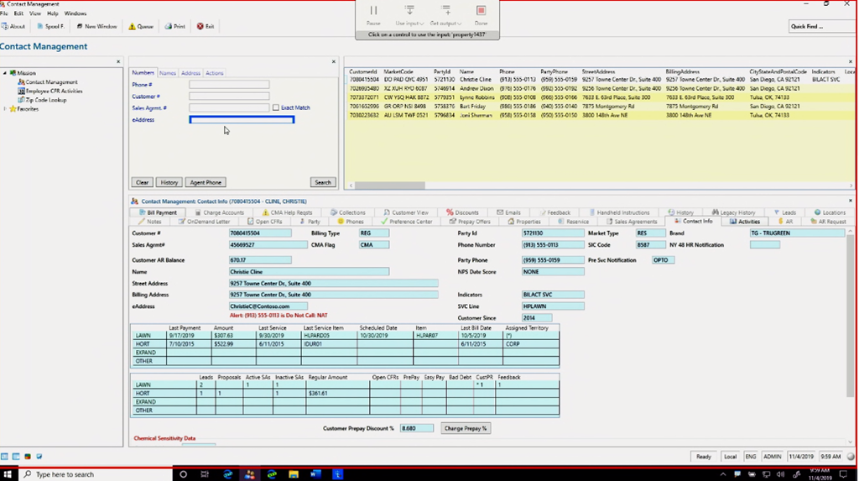Open a New Window from the toolbar
The height and width of the screenshot is (481, 859).
[96, 26]
